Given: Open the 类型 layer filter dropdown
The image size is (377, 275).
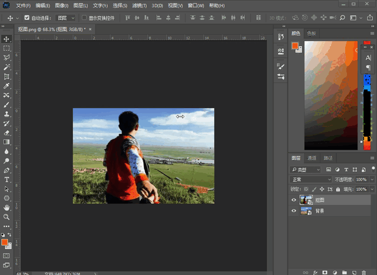Looking at the screenshot, I should (x=305, y=170).
